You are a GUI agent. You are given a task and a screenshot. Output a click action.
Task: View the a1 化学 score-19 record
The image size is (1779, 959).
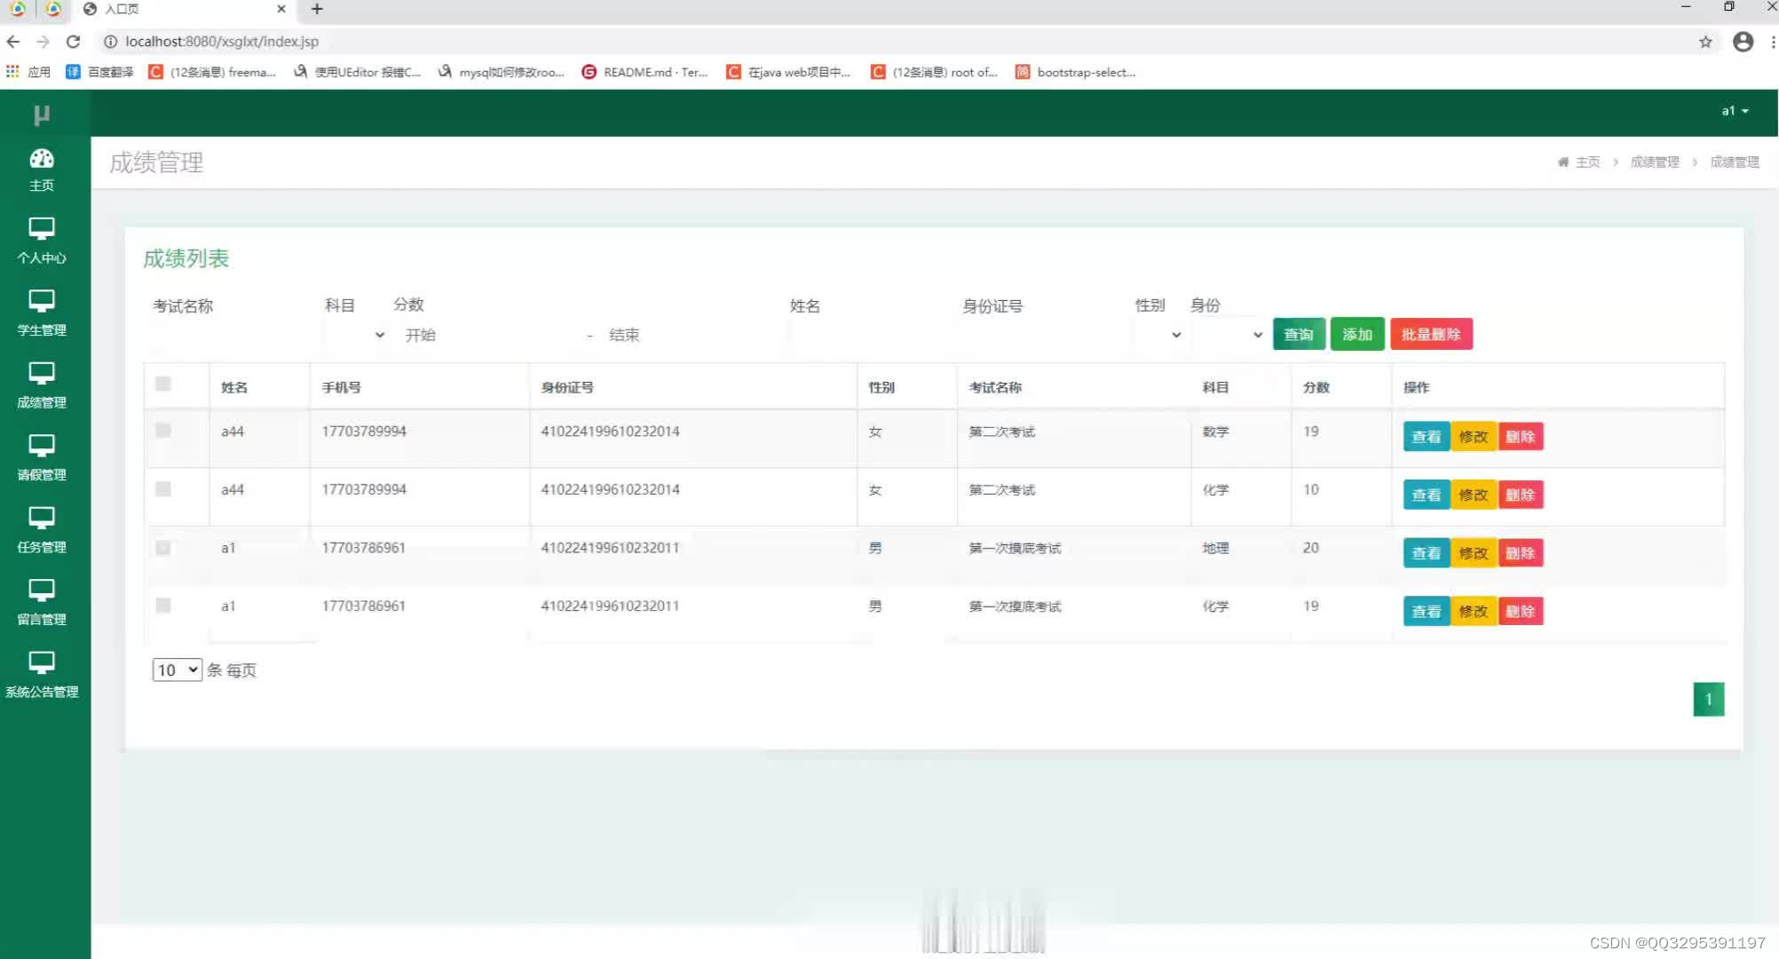point(1427,611)
